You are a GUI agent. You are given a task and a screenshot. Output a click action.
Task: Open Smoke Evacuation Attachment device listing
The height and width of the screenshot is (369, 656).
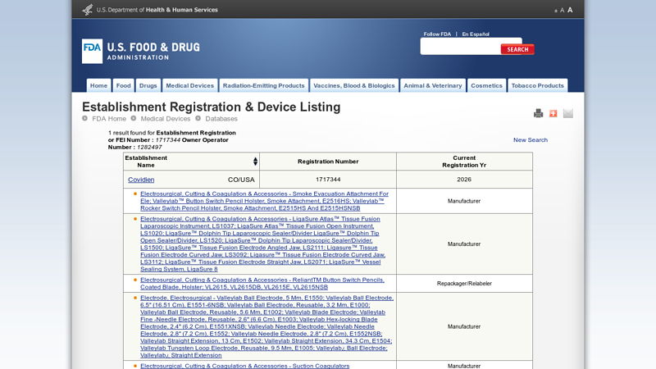pyautogui.click(x=264, y=201)
